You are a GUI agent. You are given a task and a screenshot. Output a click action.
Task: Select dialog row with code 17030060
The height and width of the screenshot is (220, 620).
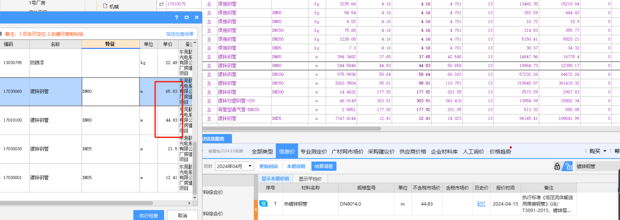96,91
